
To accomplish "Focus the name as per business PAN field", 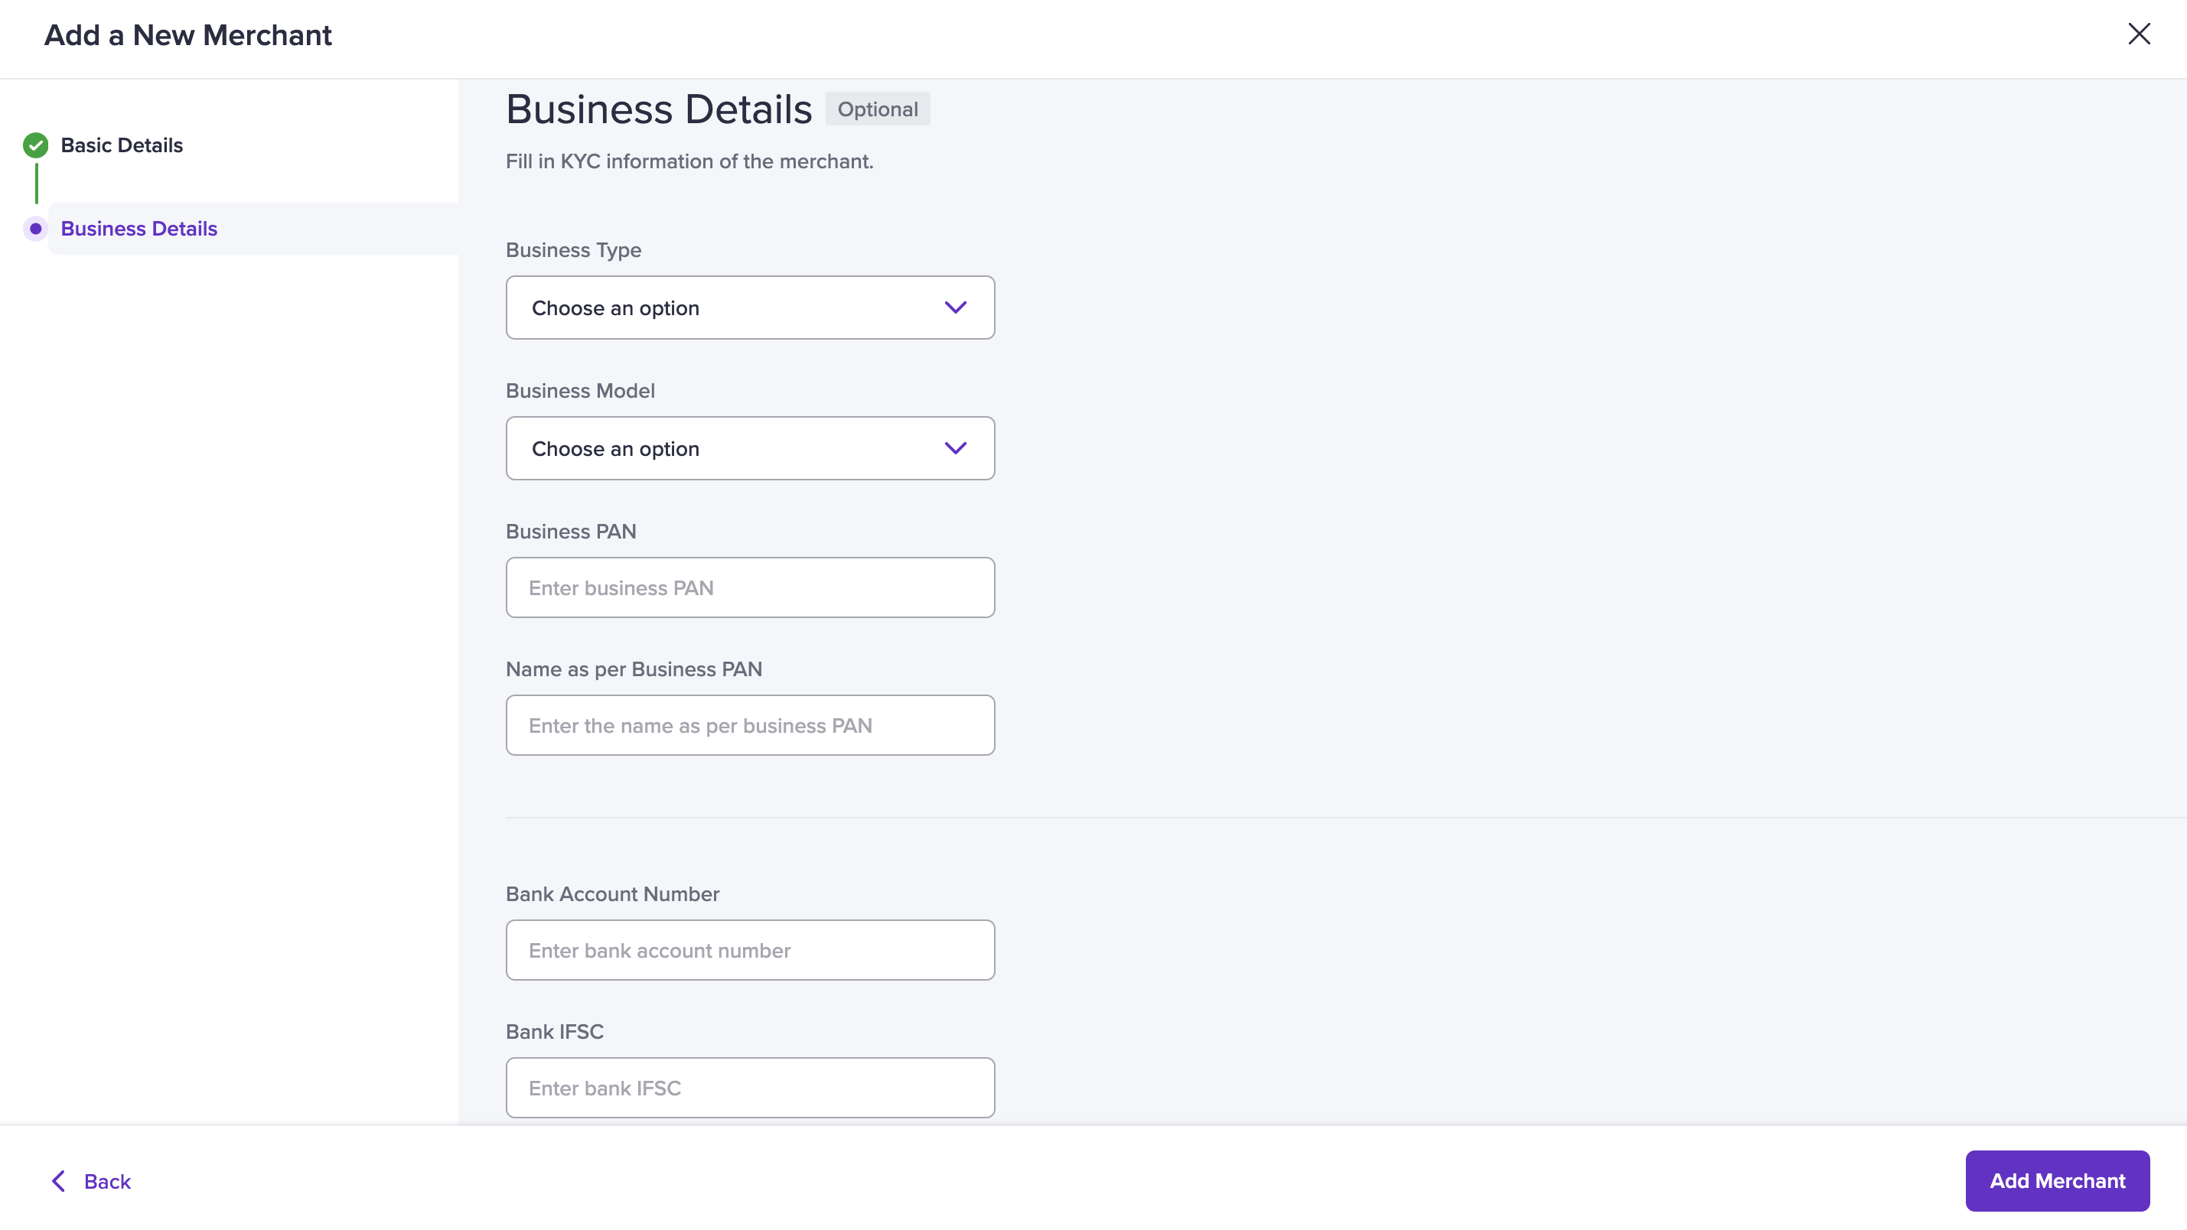I will (x=750, y=725).
